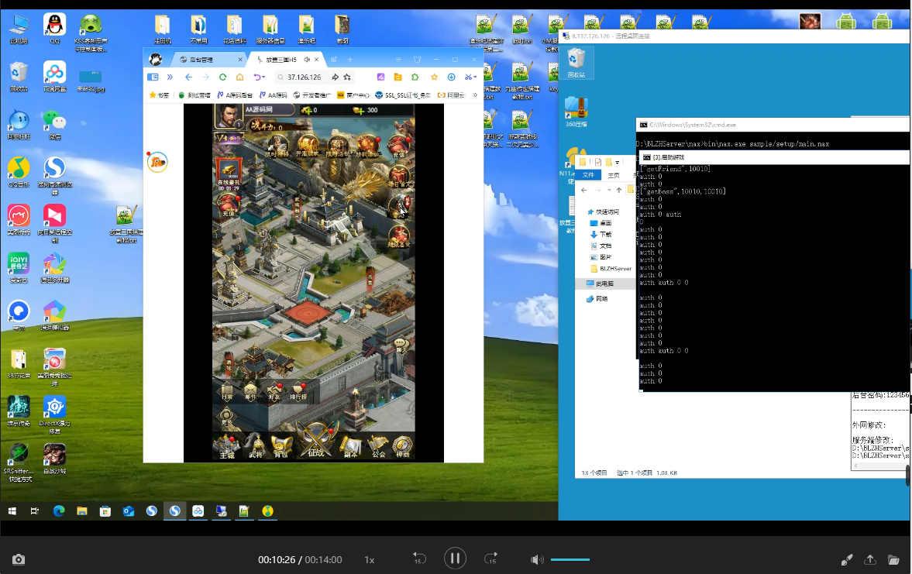
Task: Select the 武将 generals tab
Action: (x=255, y=447)
